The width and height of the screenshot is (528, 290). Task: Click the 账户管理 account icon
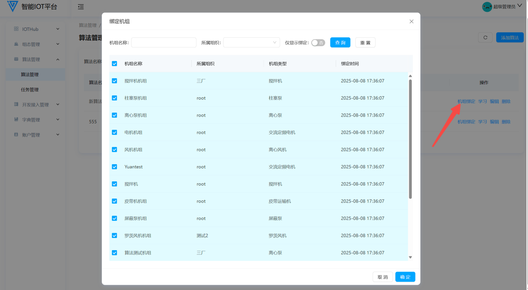click(16, 135)
